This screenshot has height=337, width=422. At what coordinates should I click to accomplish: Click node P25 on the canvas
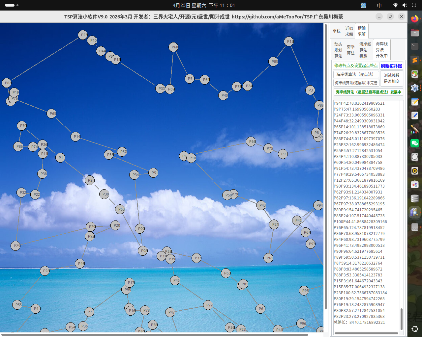click(15, 246)
